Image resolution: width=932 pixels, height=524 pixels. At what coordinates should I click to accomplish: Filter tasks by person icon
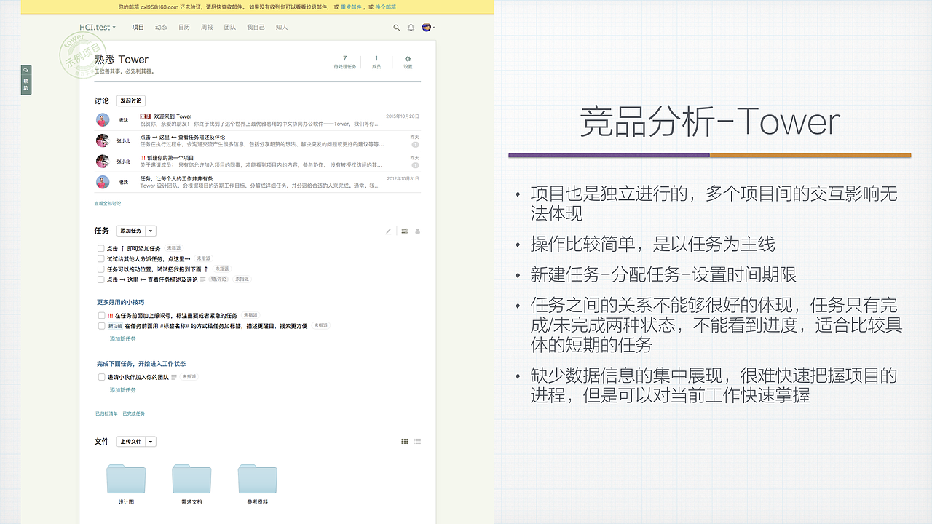pyautogui.click(x=418, y=231)
